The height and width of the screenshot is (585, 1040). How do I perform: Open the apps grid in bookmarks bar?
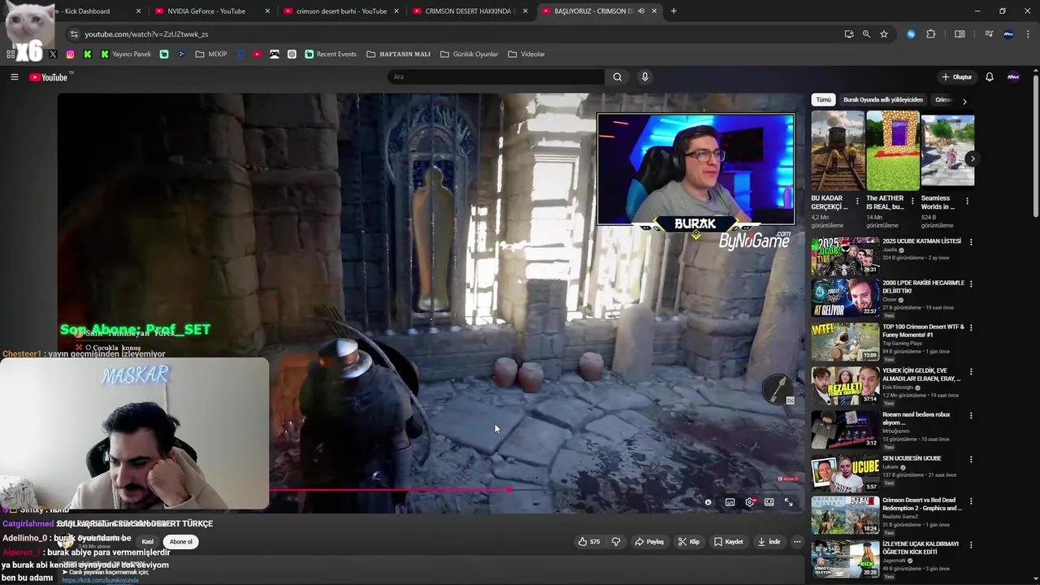click(11, 54)
